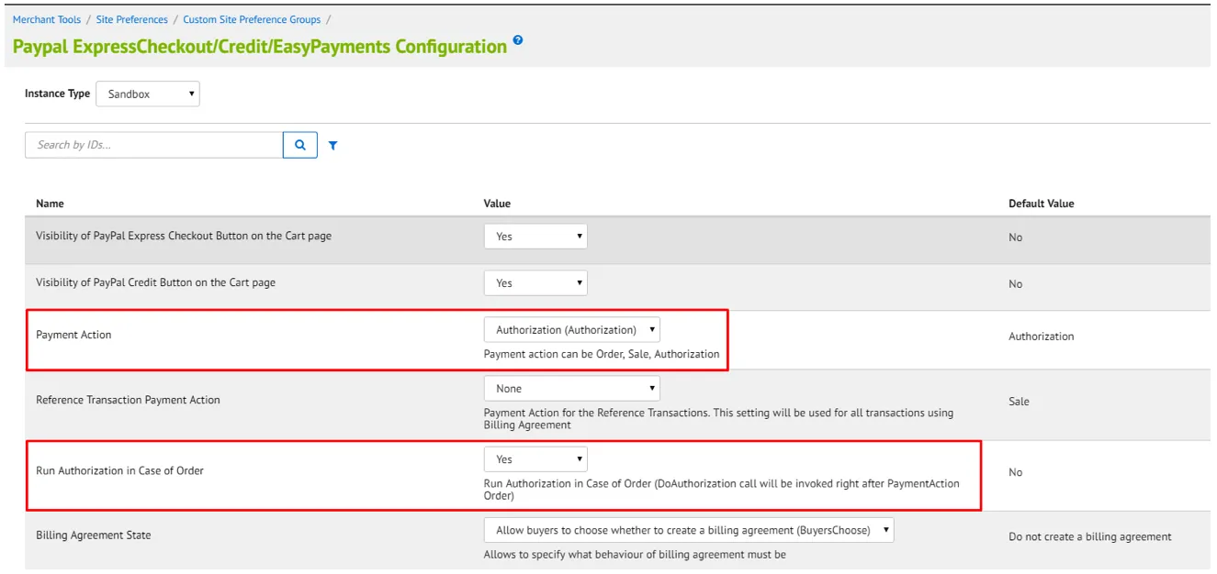Click 'Allows to specify what behaviour' description
Screen dimensions: 1217x574
(x=635, y=555)
